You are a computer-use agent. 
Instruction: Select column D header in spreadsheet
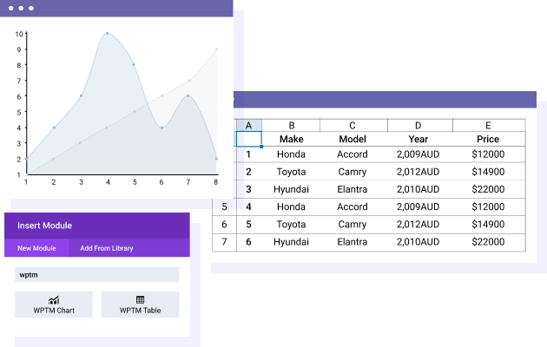coord(418,125)
